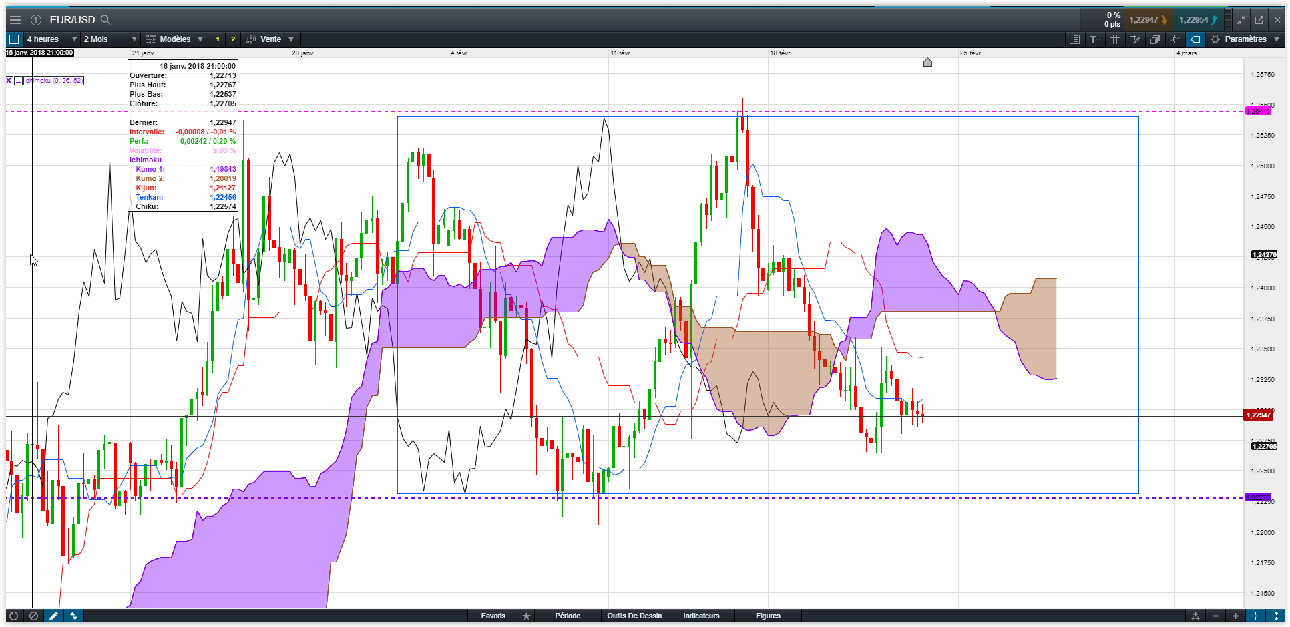Open the Outils De Dessin tab
The width and height of the screenshot is (1290, 627).
pos(634,616)
